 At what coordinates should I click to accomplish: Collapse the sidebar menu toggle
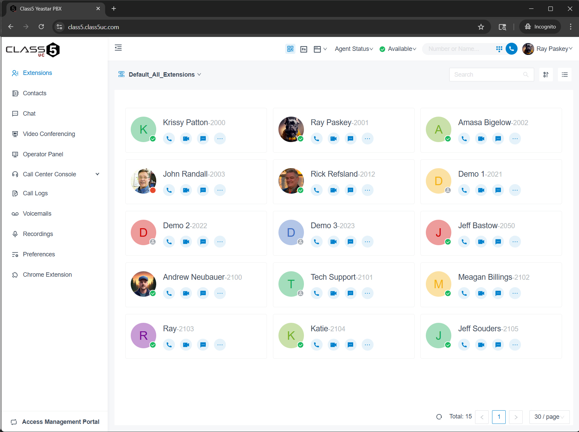coord(118,48)
